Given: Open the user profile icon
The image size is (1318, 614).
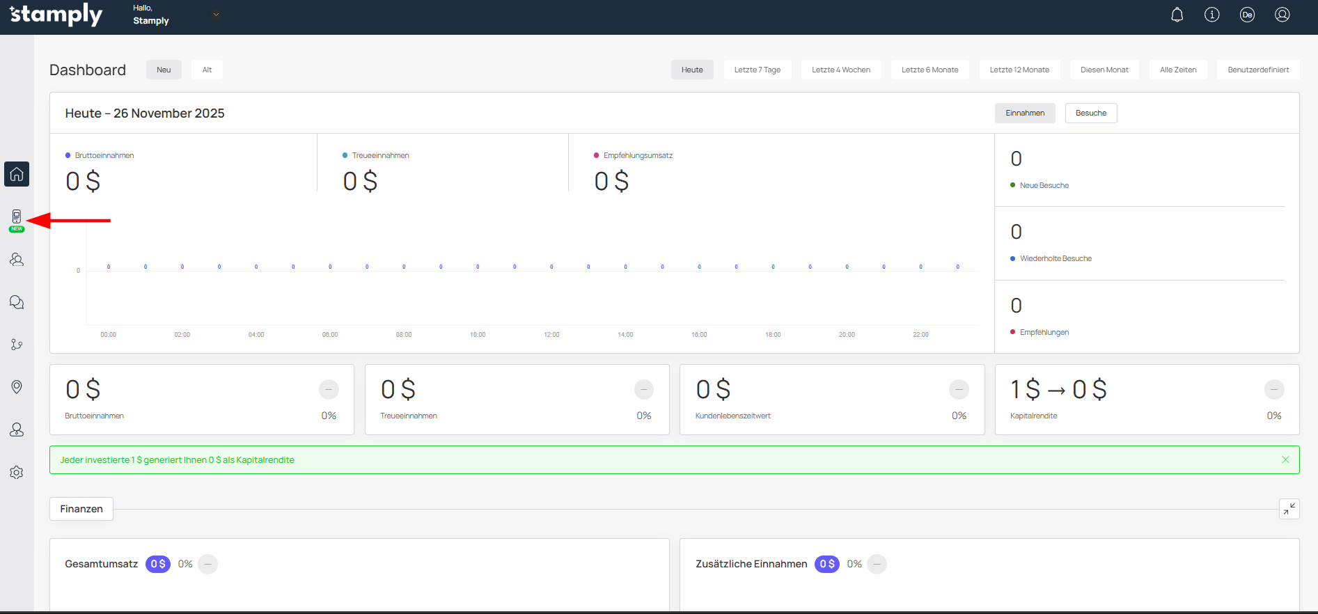Looking at the screenshot, I should click(x=1282, y=15).
